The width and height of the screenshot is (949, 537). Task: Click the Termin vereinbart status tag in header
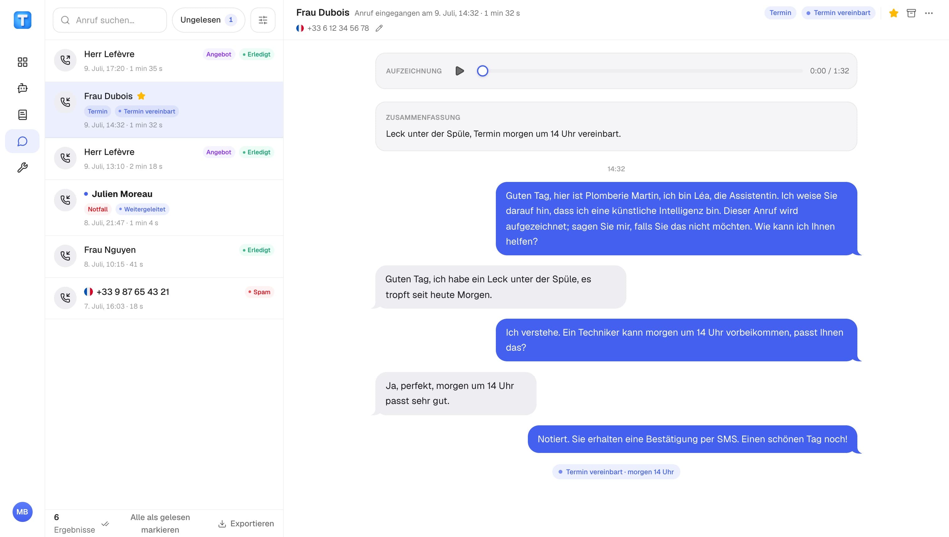point(838,13)
